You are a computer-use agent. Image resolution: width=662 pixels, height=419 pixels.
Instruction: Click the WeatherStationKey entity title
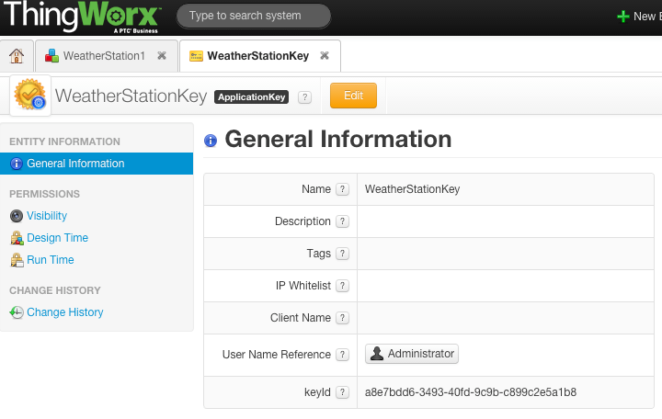(x=131, y=96)
